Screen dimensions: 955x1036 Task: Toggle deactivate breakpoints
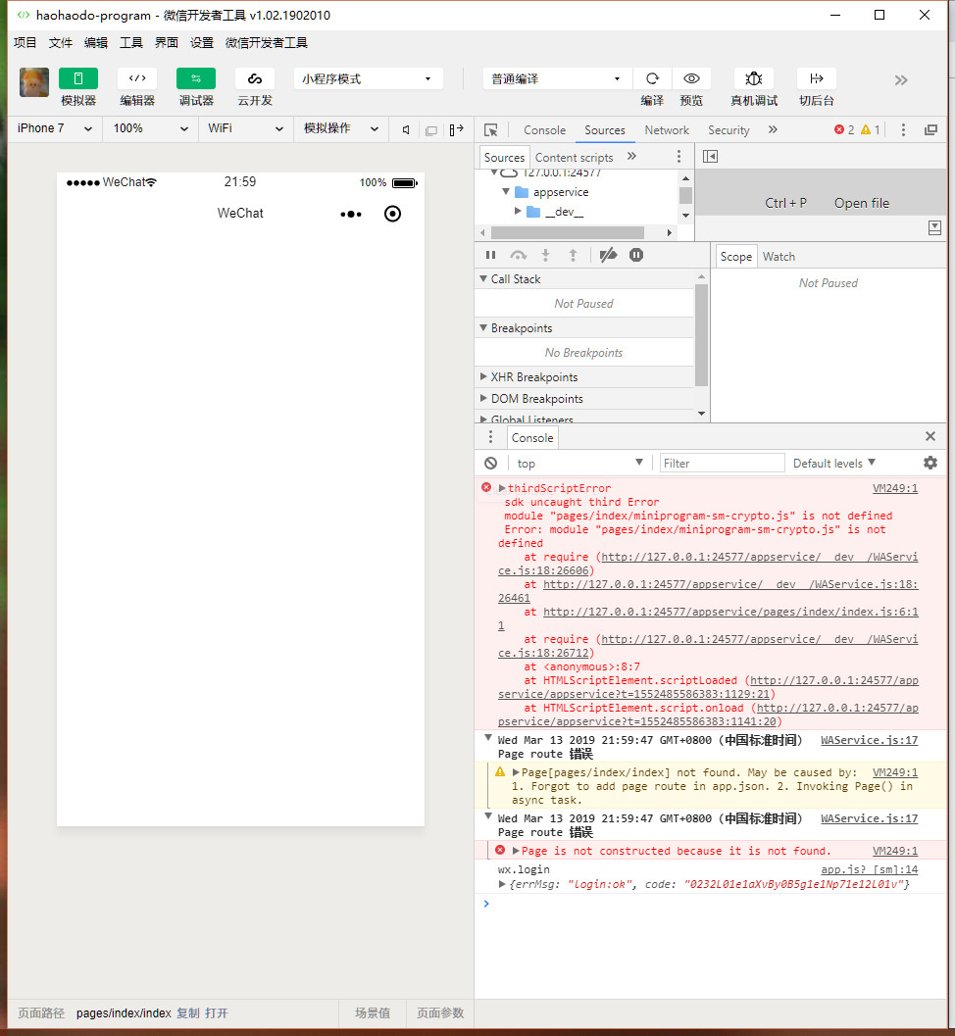pos(608,255)
